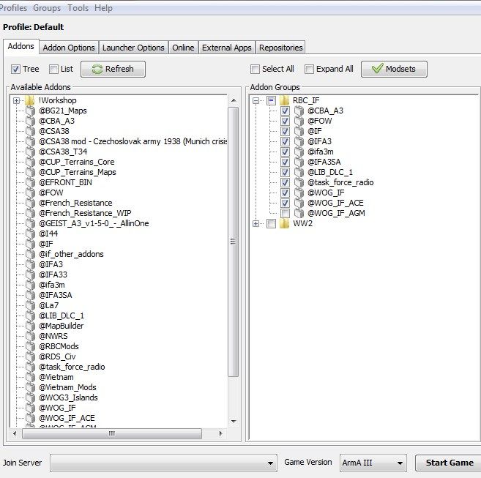
Task: Click the @La7 addon box icon
Action: (30, 305)
